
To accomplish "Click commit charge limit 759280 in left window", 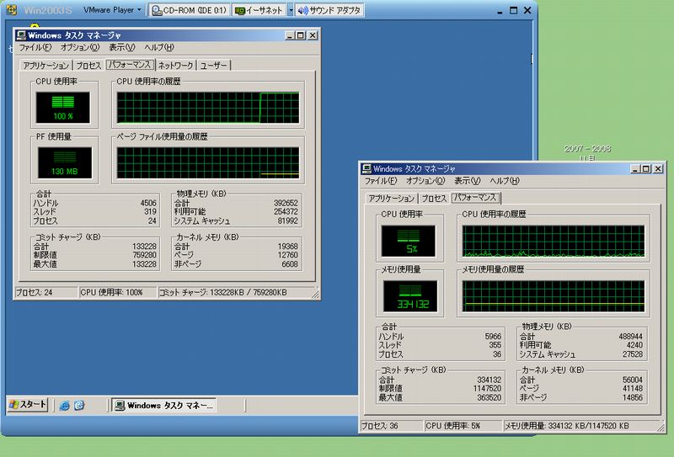I will click(x=144, y=255).
